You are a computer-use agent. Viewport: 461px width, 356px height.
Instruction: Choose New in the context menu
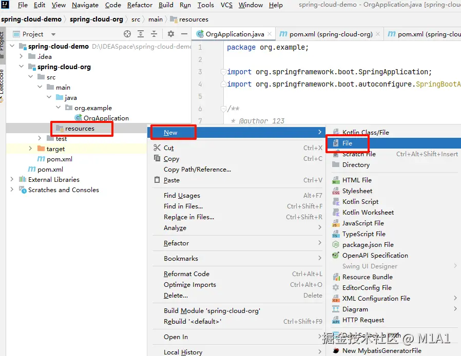pyautogui.click(x=236, y=133)
